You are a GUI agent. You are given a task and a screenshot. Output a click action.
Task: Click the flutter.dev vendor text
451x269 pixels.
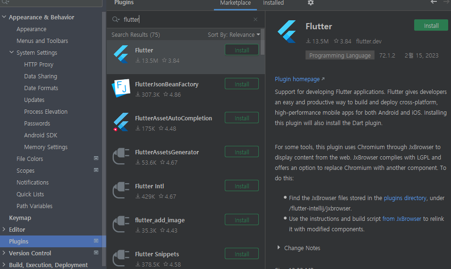click(369, 41)
